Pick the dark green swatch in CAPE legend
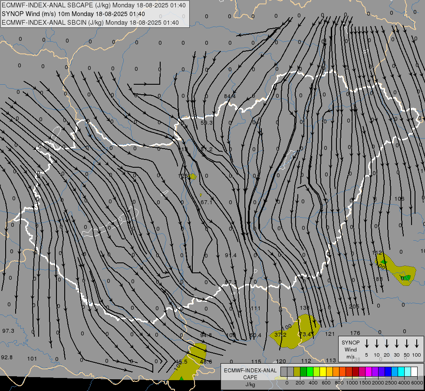This screenshot has height=391, width=425. tap(303, 371)
